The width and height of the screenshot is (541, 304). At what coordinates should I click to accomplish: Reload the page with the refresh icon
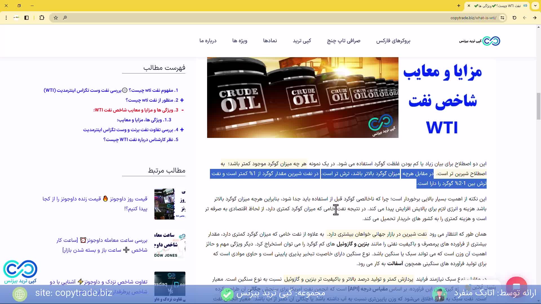point(514,18)
